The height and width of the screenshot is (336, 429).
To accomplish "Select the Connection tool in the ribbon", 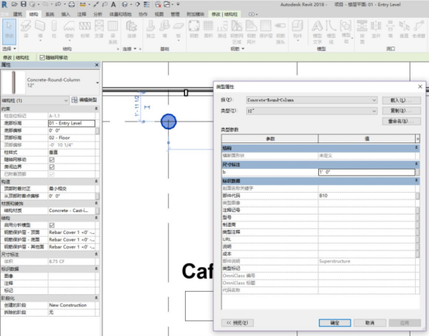I will (132, 29).
